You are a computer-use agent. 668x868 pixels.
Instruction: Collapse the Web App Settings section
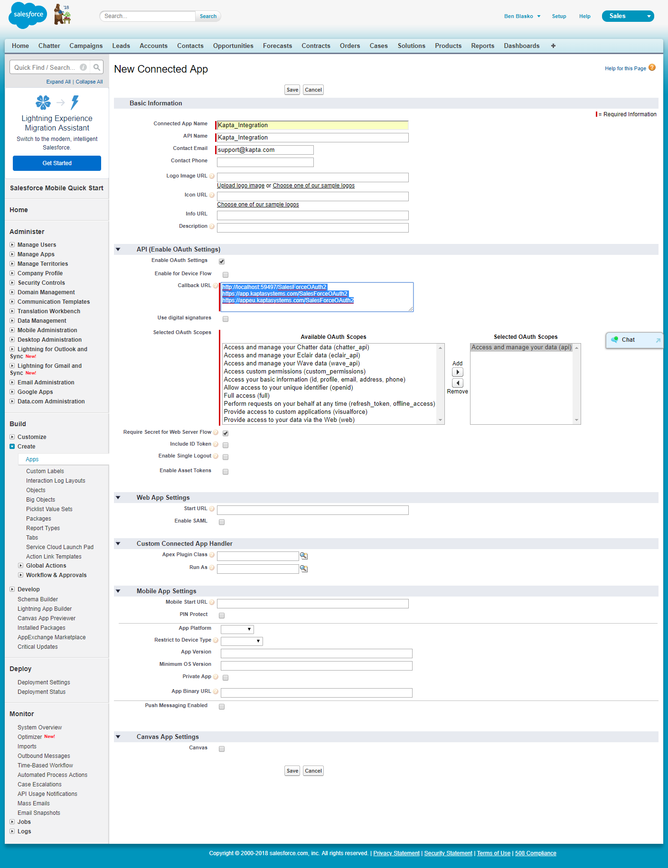[x=118, y=497]
